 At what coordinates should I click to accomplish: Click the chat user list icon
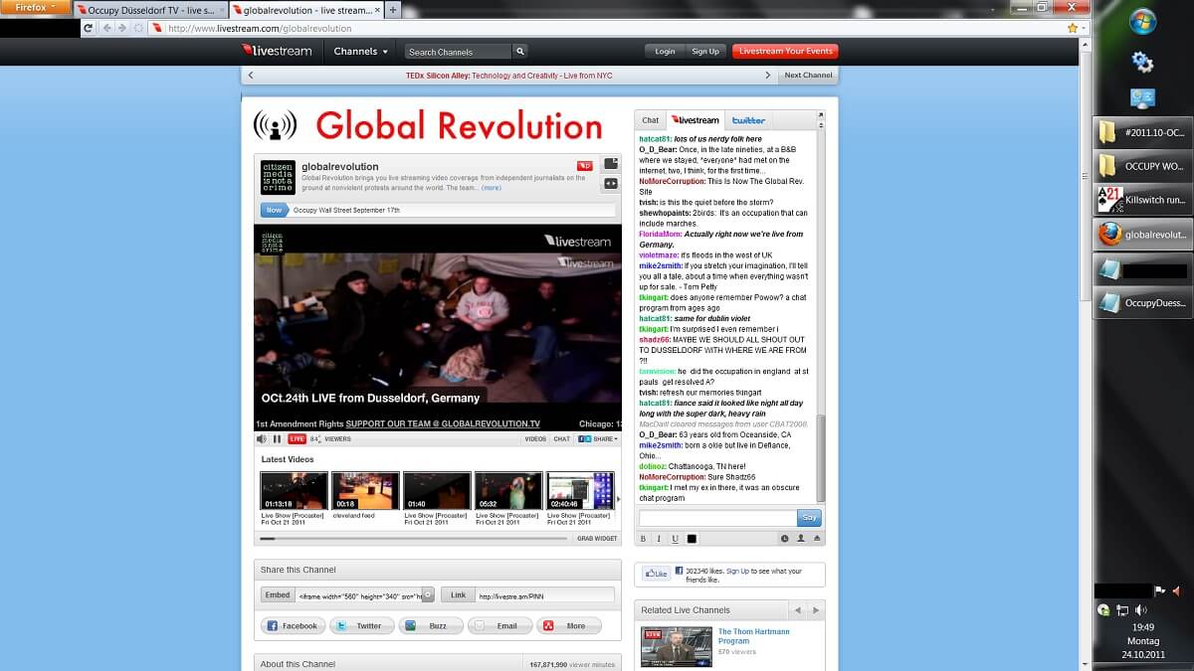pyautogui.click(x=800, y=539)
